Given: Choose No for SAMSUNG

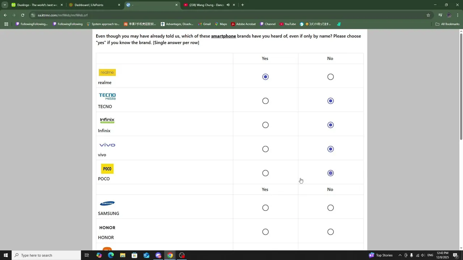Looking at the screenshot, I should click(x=331, y=208).
